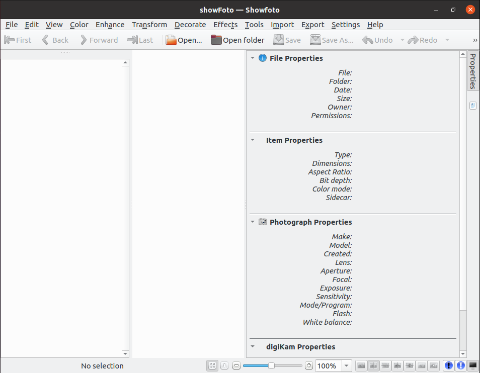Click the properties panel vertical scrollbar
480x373 pixels.
[463, 201]
